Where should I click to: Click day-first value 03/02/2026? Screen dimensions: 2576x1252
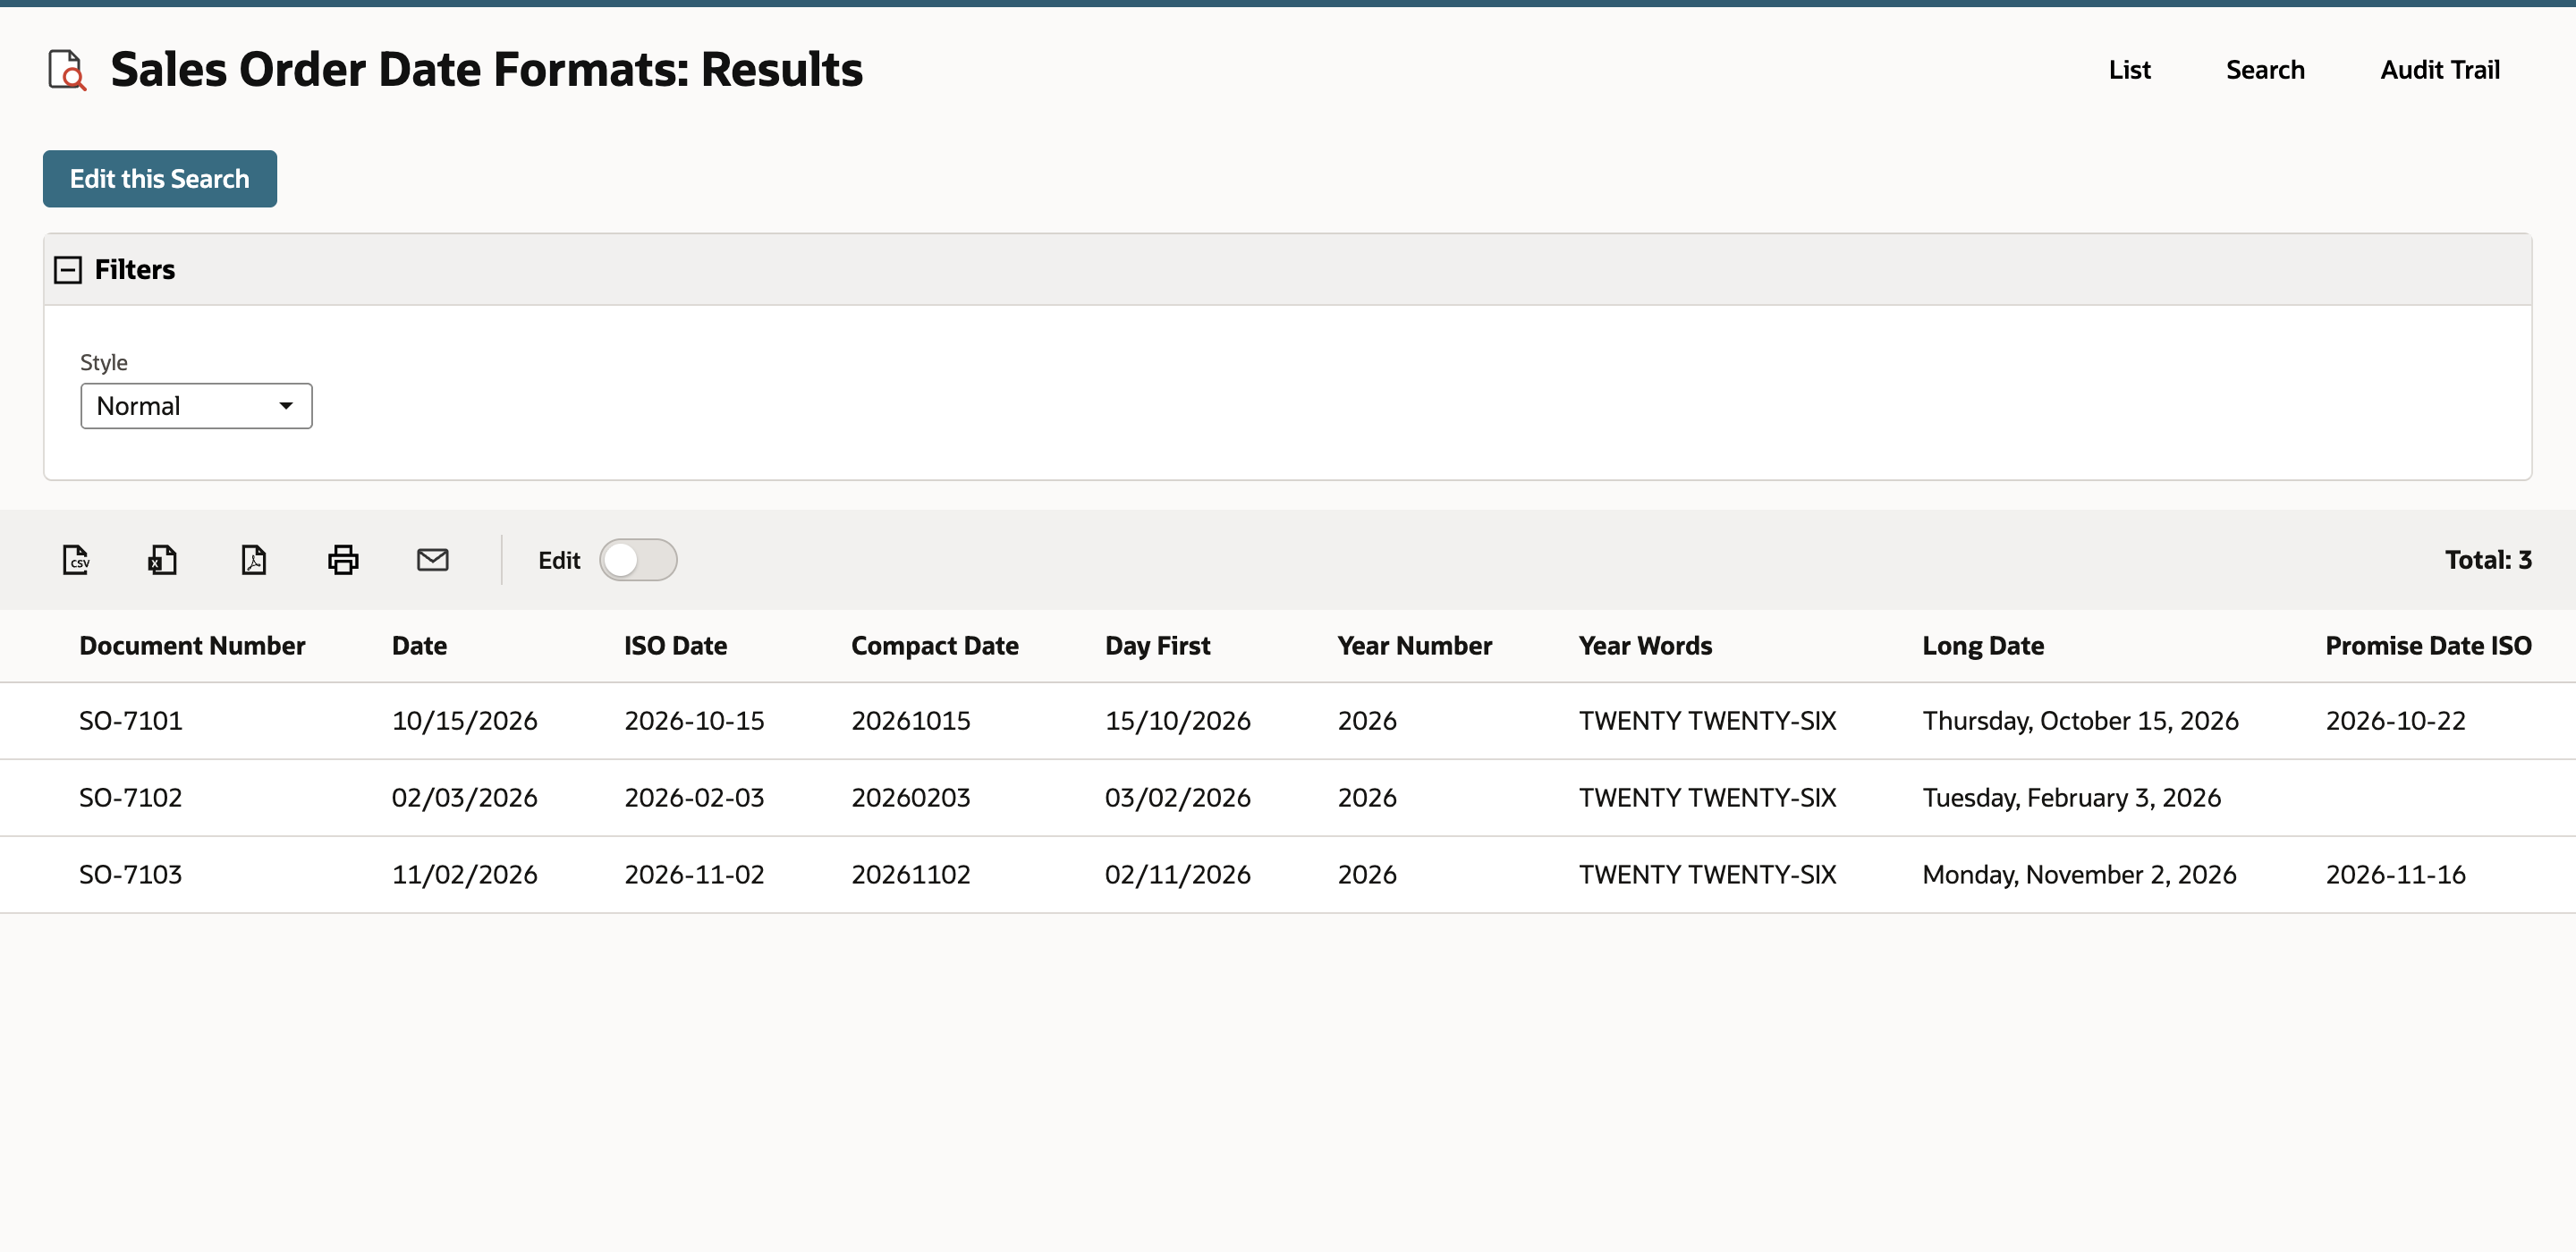1178,798
